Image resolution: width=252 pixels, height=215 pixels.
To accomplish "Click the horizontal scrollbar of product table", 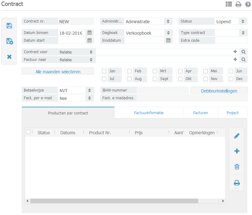I will click(114, 201).
